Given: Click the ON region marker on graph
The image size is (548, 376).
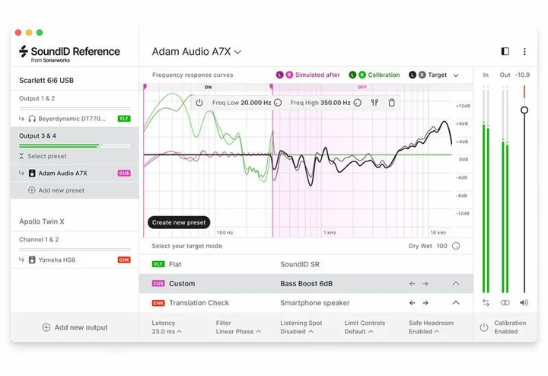Looking at the screenshot, I should click(209, 87).
